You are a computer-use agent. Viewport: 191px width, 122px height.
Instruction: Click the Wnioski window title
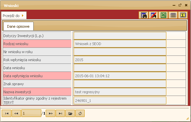tap(11, 6)
